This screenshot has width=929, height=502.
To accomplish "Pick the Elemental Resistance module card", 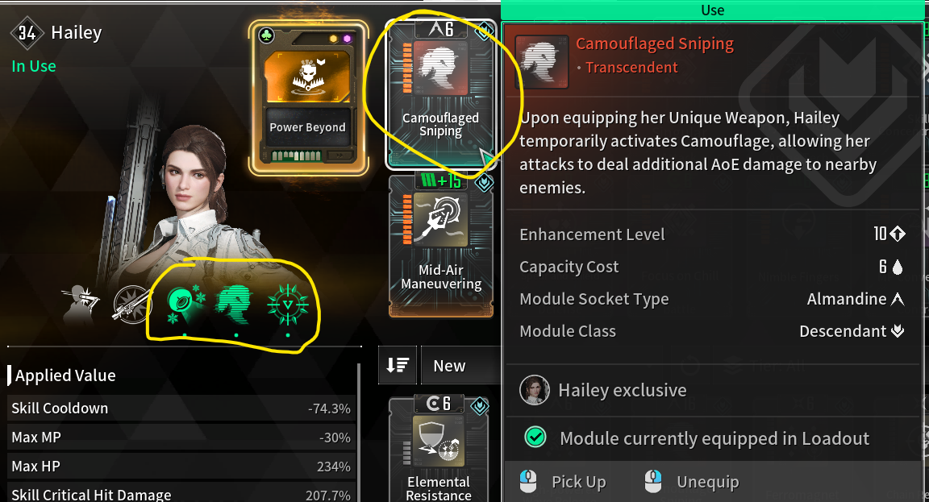I will tap(439, 449).
